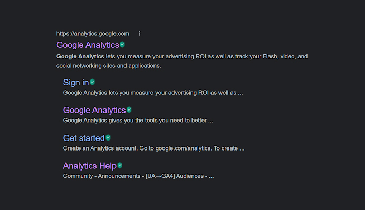Open the three-dot menu beside the URL
The height and width of the screenshot is (210, 365).
139,33
